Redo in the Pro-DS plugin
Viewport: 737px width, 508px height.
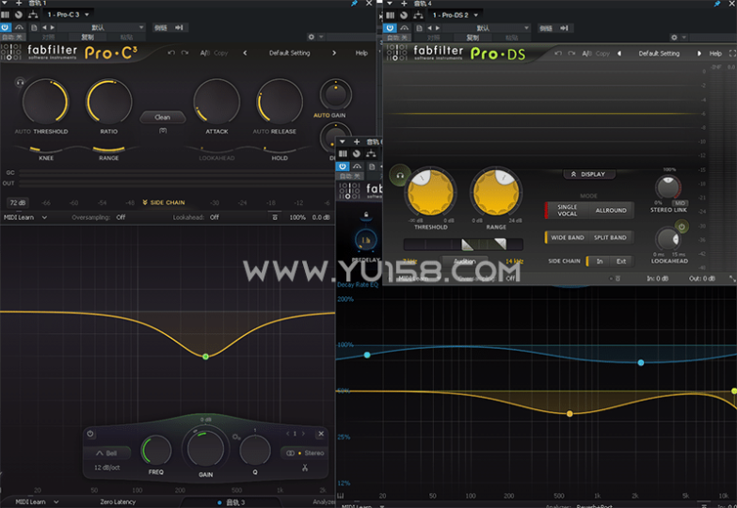point(571,53)
